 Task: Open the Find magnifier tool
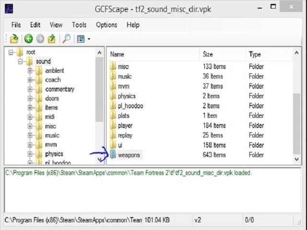(x=66, y=39)
